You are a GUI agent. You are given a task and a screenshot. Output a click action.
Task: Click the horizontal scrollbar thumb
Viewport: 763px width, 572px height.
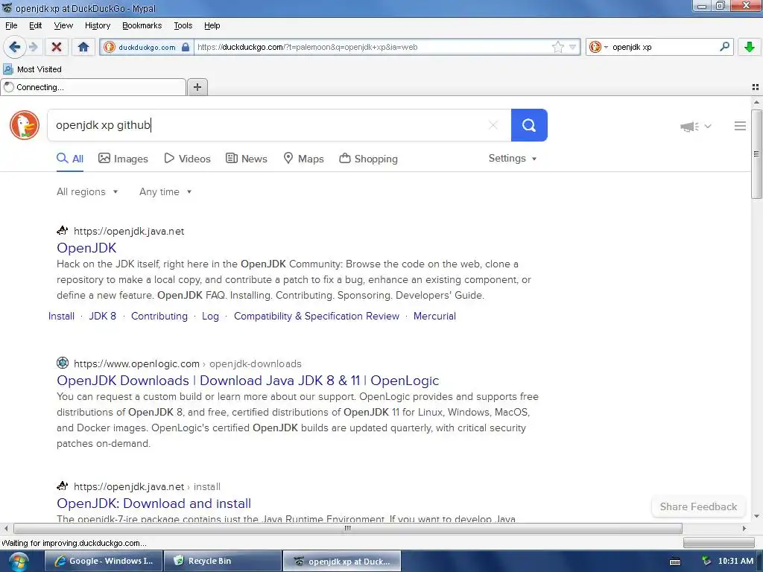pyautogui.click(x=347, y=528)
